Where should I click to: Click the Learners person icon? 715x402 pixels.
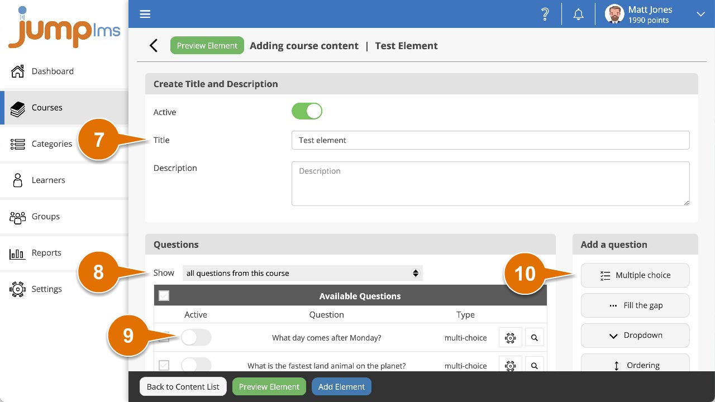[18, 180]
